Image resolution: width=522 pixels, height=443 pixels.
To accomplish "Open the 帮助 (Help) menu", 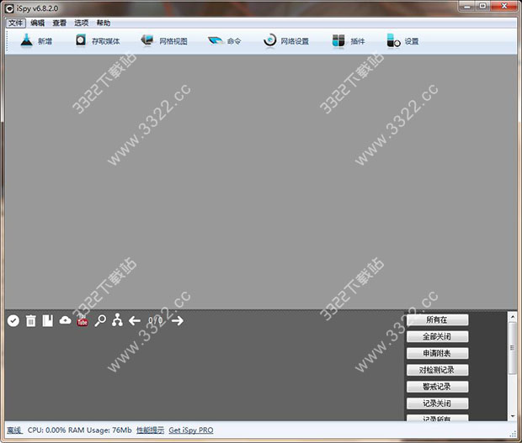I will (x=104, y=23).
